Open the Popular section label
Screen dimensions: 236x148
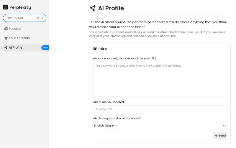15,29
